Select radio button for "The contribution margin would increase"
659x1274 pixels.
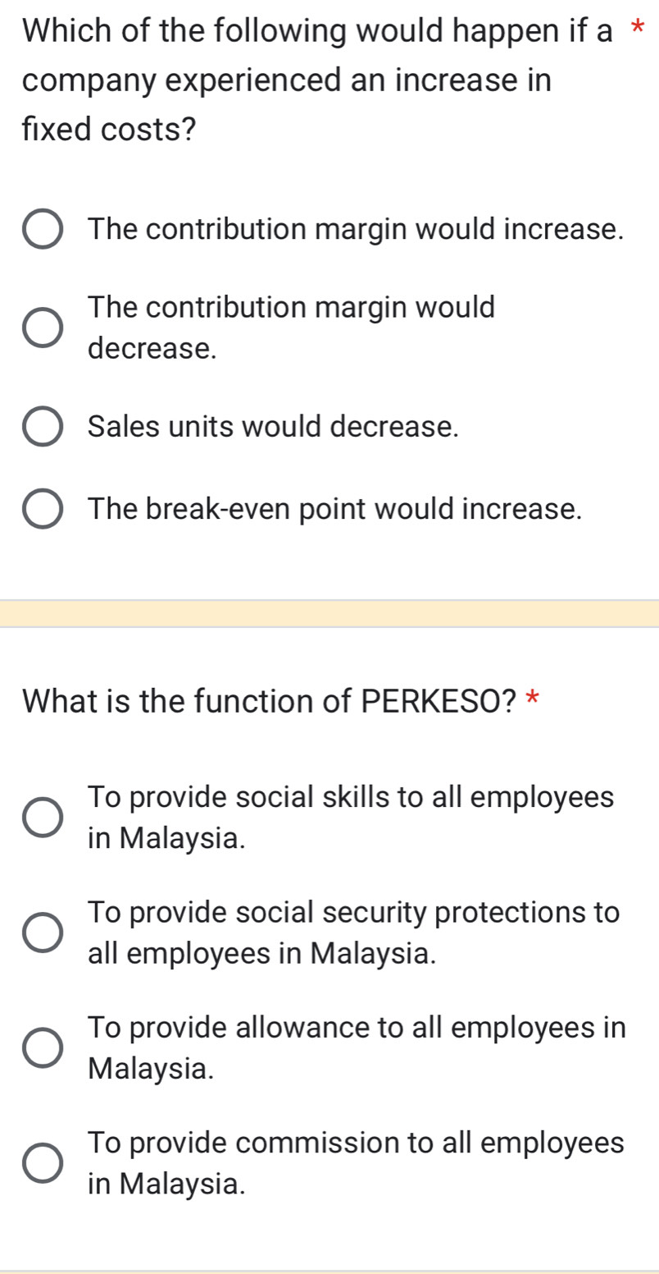coord(43,230)
